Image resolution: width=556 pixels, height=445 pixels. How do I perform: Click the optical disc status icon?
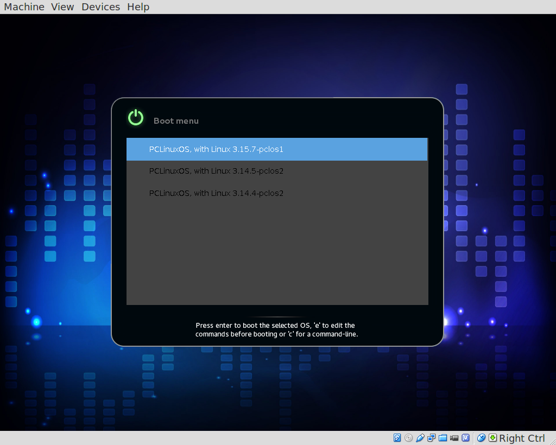click(409, 438)
